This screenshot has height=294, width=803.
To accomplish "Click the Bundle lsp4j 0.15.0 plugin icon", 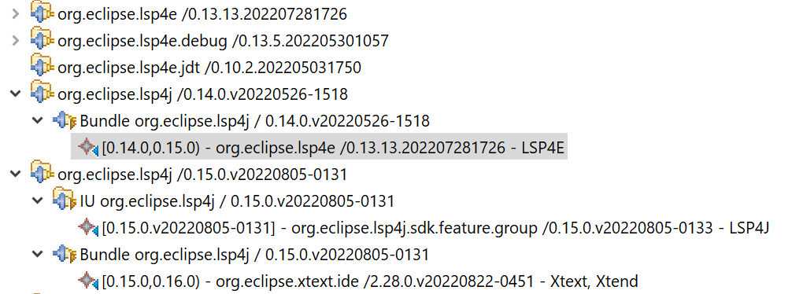I will (65, 254).
